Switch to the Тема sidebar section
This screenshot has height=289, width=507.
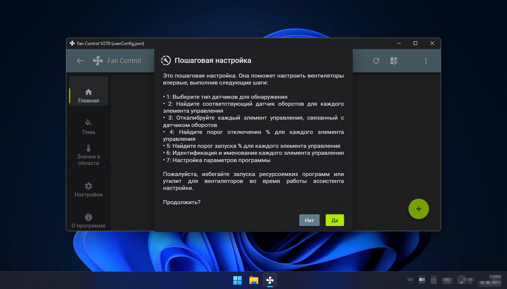tap(89, 127)
